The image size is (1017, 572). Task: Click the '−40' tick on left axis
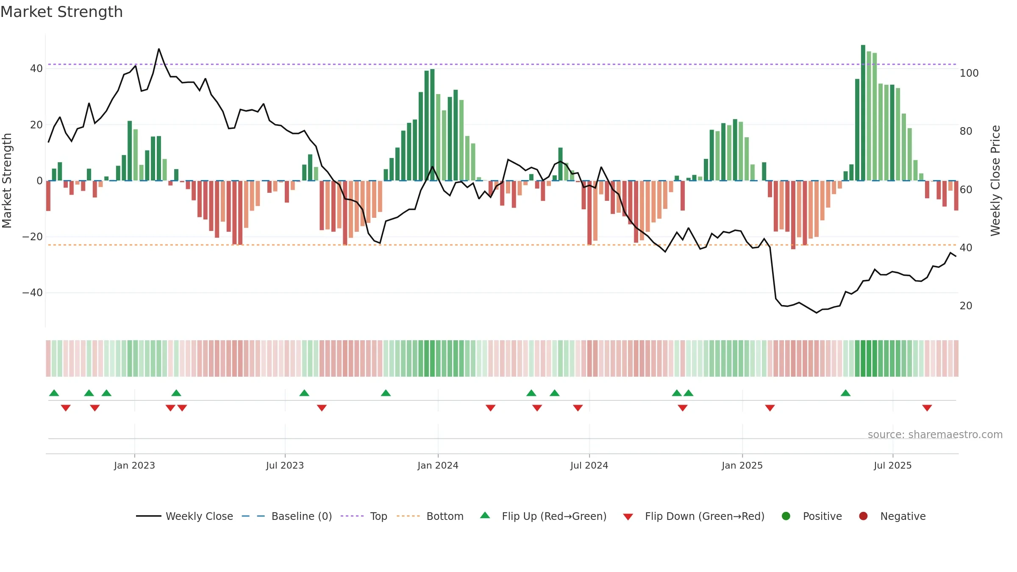point(32,293)
